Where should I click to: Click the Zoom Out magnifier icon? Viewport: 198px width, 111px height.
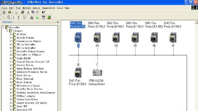8,17
